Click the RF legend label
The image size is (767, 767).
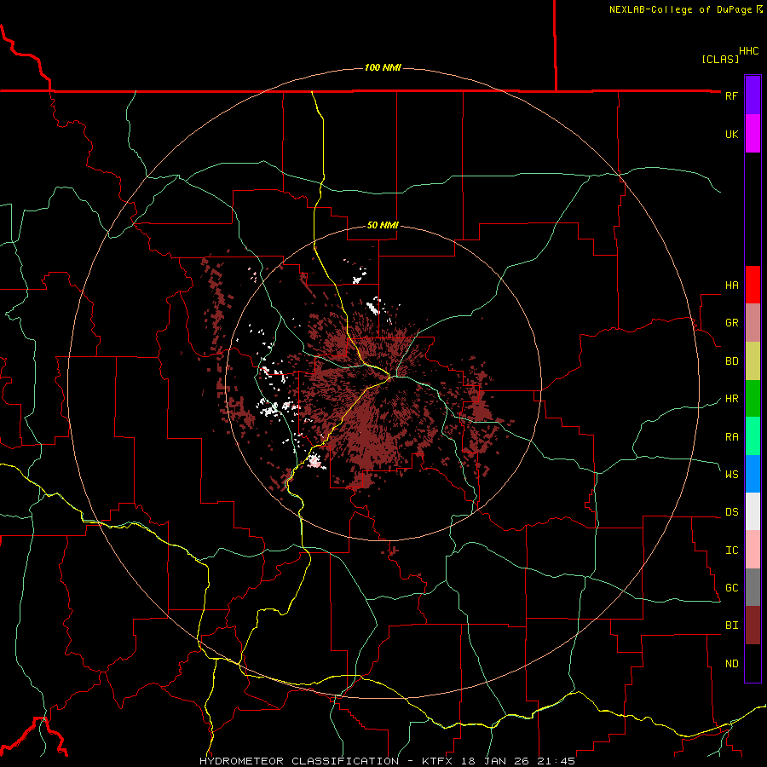coord(731,95)
